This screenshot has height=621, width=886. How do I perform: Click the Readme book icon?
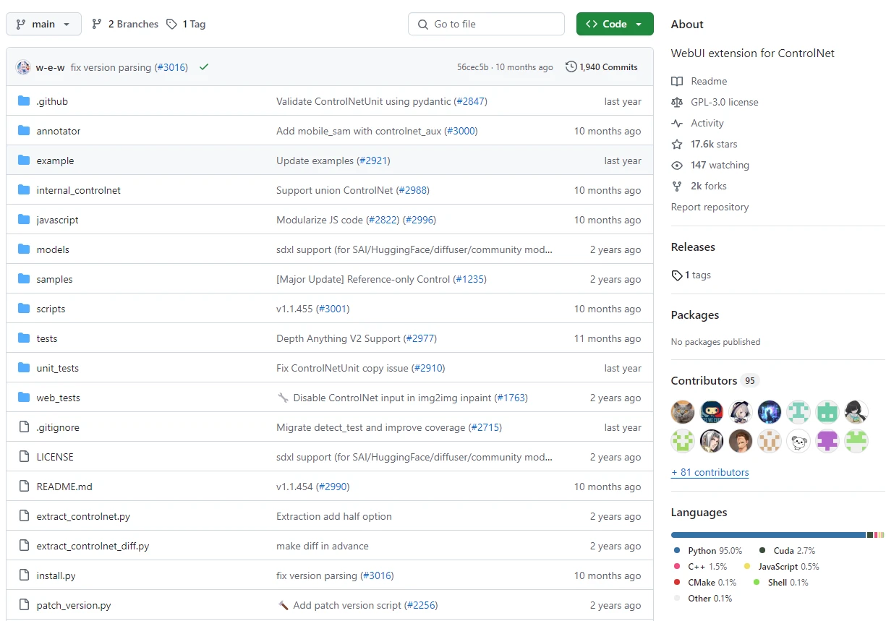677,81
